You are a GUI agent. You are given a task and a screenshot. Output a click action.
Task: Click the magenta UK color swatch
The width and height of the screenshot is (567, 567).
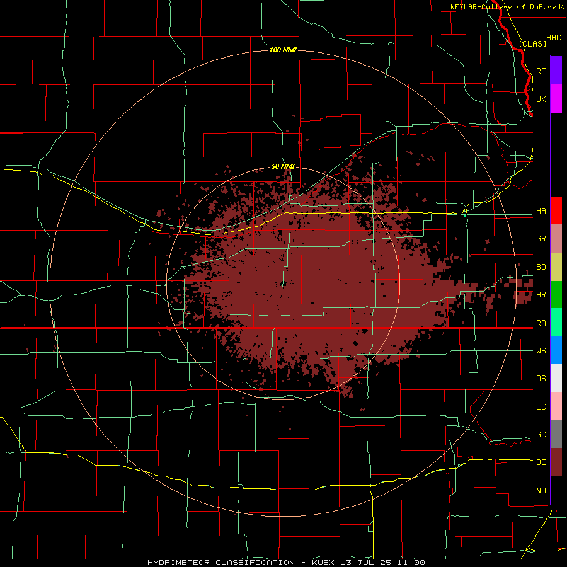[556, 99]
